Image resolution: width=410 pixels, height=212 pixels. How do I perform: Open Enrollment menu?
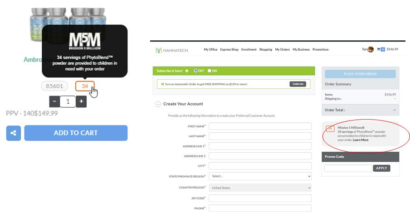tap(249, 49)
